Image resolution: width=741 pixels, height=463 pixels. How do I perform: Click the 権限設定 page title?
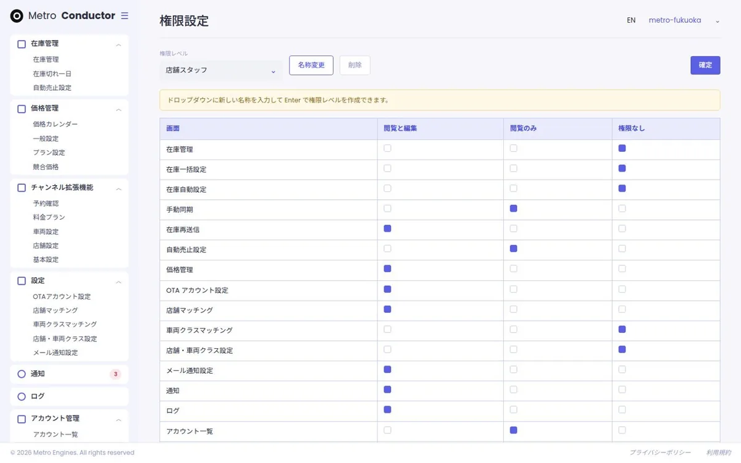click(184, 21)
